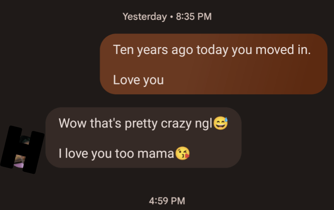Select the gray received message bubble
The image size is (334, 210).
tap(143, 138)
